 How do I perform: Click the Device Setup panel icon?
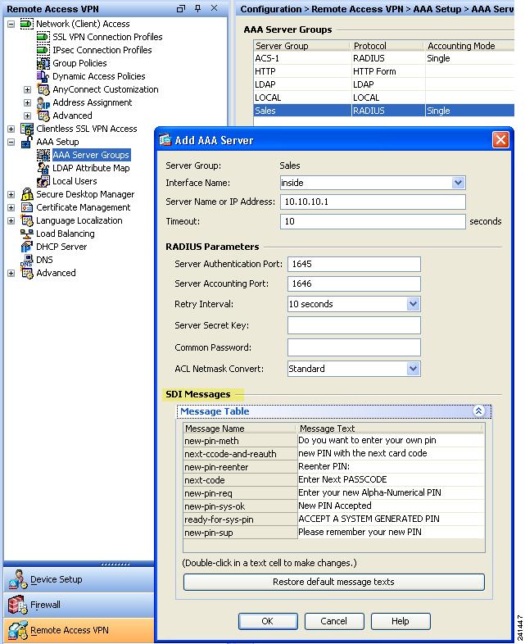click(18, 579)
